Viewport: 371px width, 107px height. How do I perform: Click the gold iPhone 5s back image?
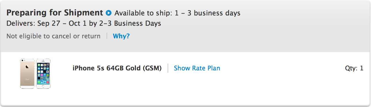(27, 74)
